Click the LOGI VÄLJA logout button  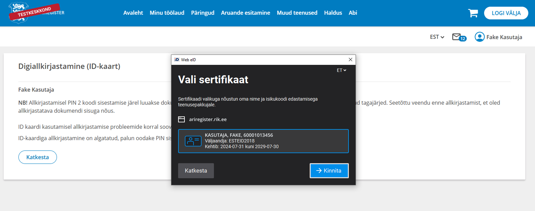click(506, 13)
